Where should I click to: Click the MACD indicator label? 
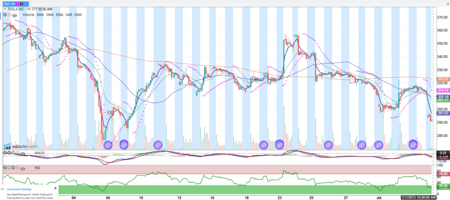[x=40, y=153]
